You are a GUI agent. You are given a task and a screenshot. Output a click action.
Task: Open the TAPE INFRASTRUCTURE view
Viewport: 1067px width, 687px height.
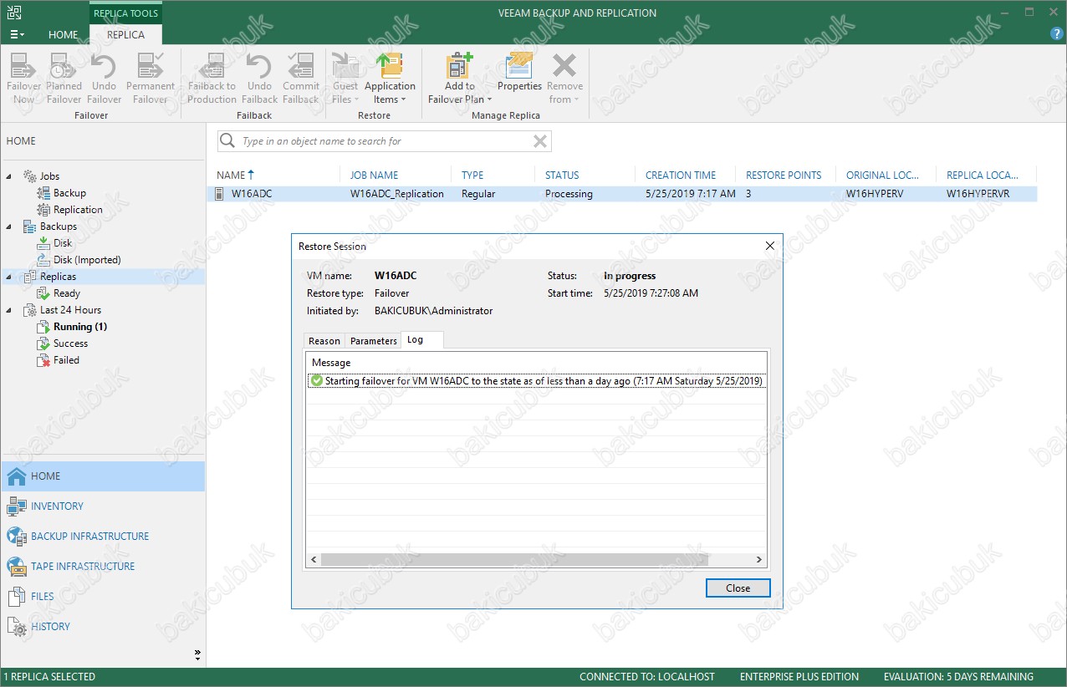pos(103,567)
